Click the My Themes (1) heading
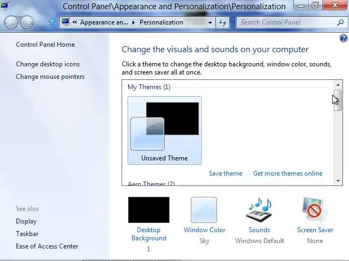Viewport: 349px width, 261px height. (149, 87)
